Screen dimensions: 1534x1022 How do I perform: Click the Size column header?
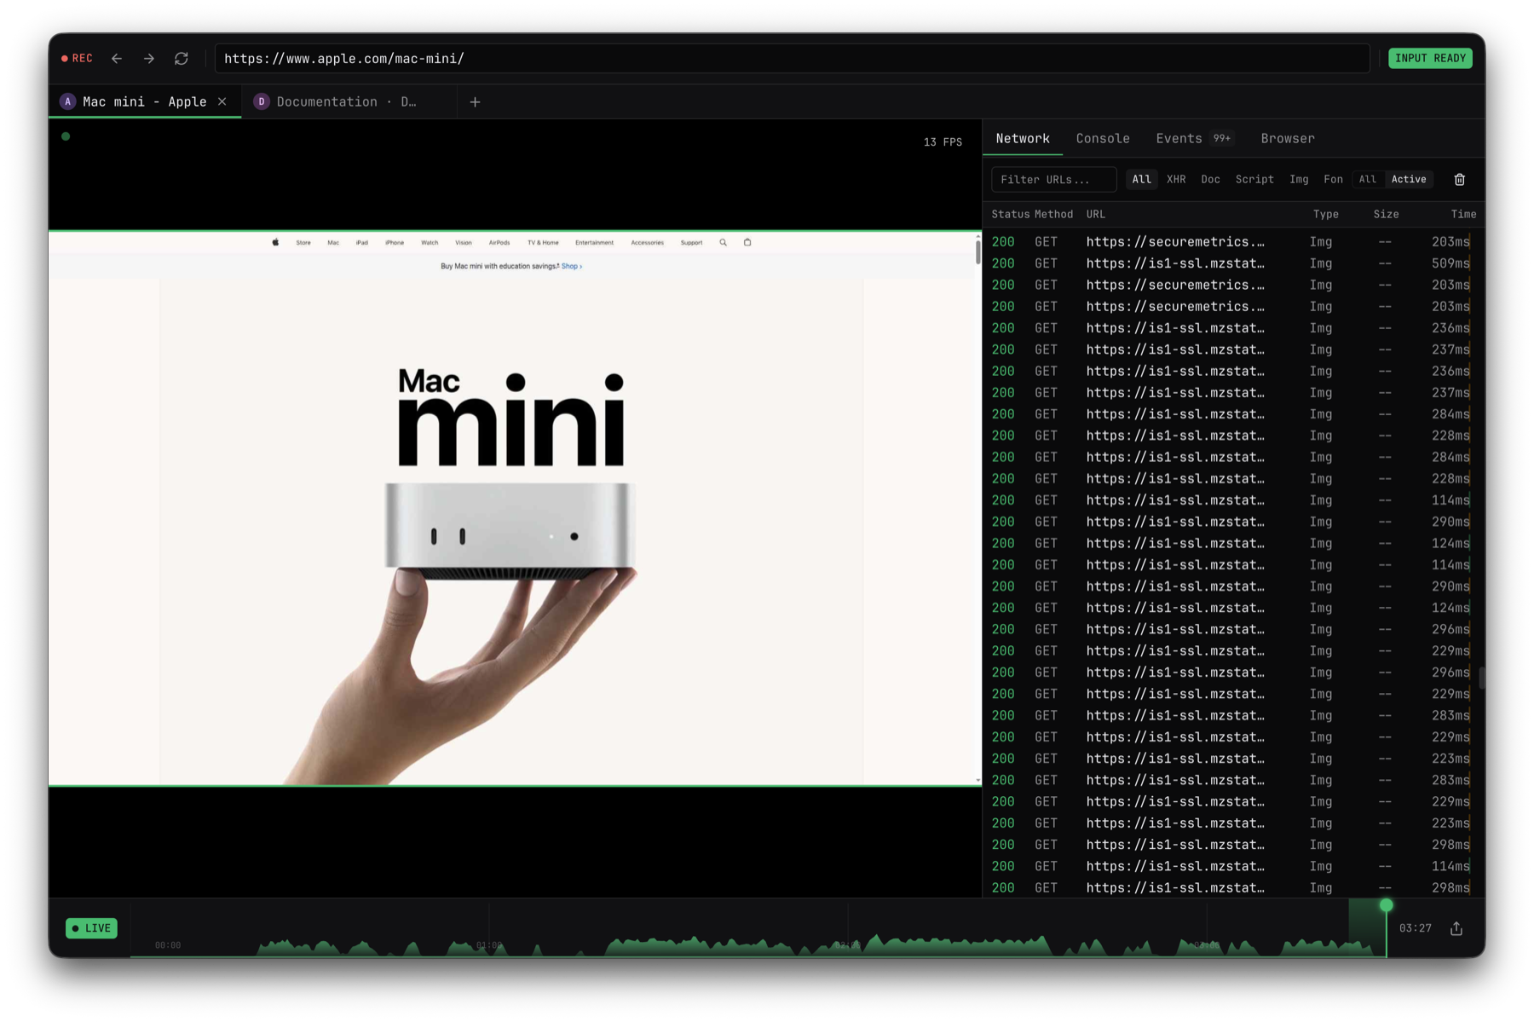click(x=1386, y=214)
